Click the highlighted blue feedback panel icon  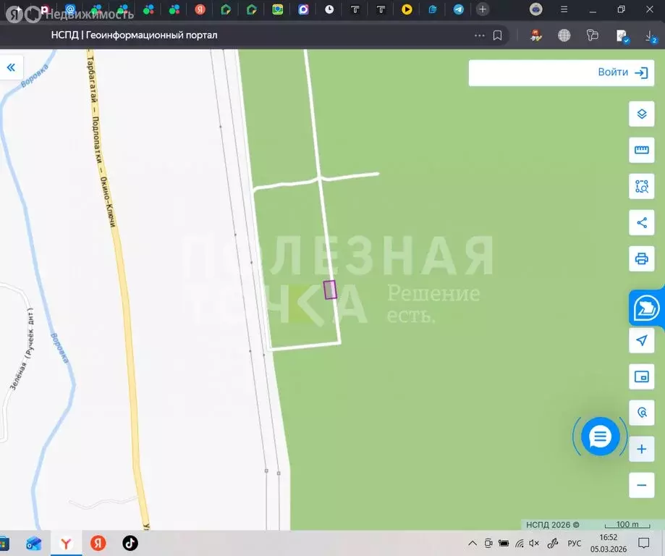point(646,308)
